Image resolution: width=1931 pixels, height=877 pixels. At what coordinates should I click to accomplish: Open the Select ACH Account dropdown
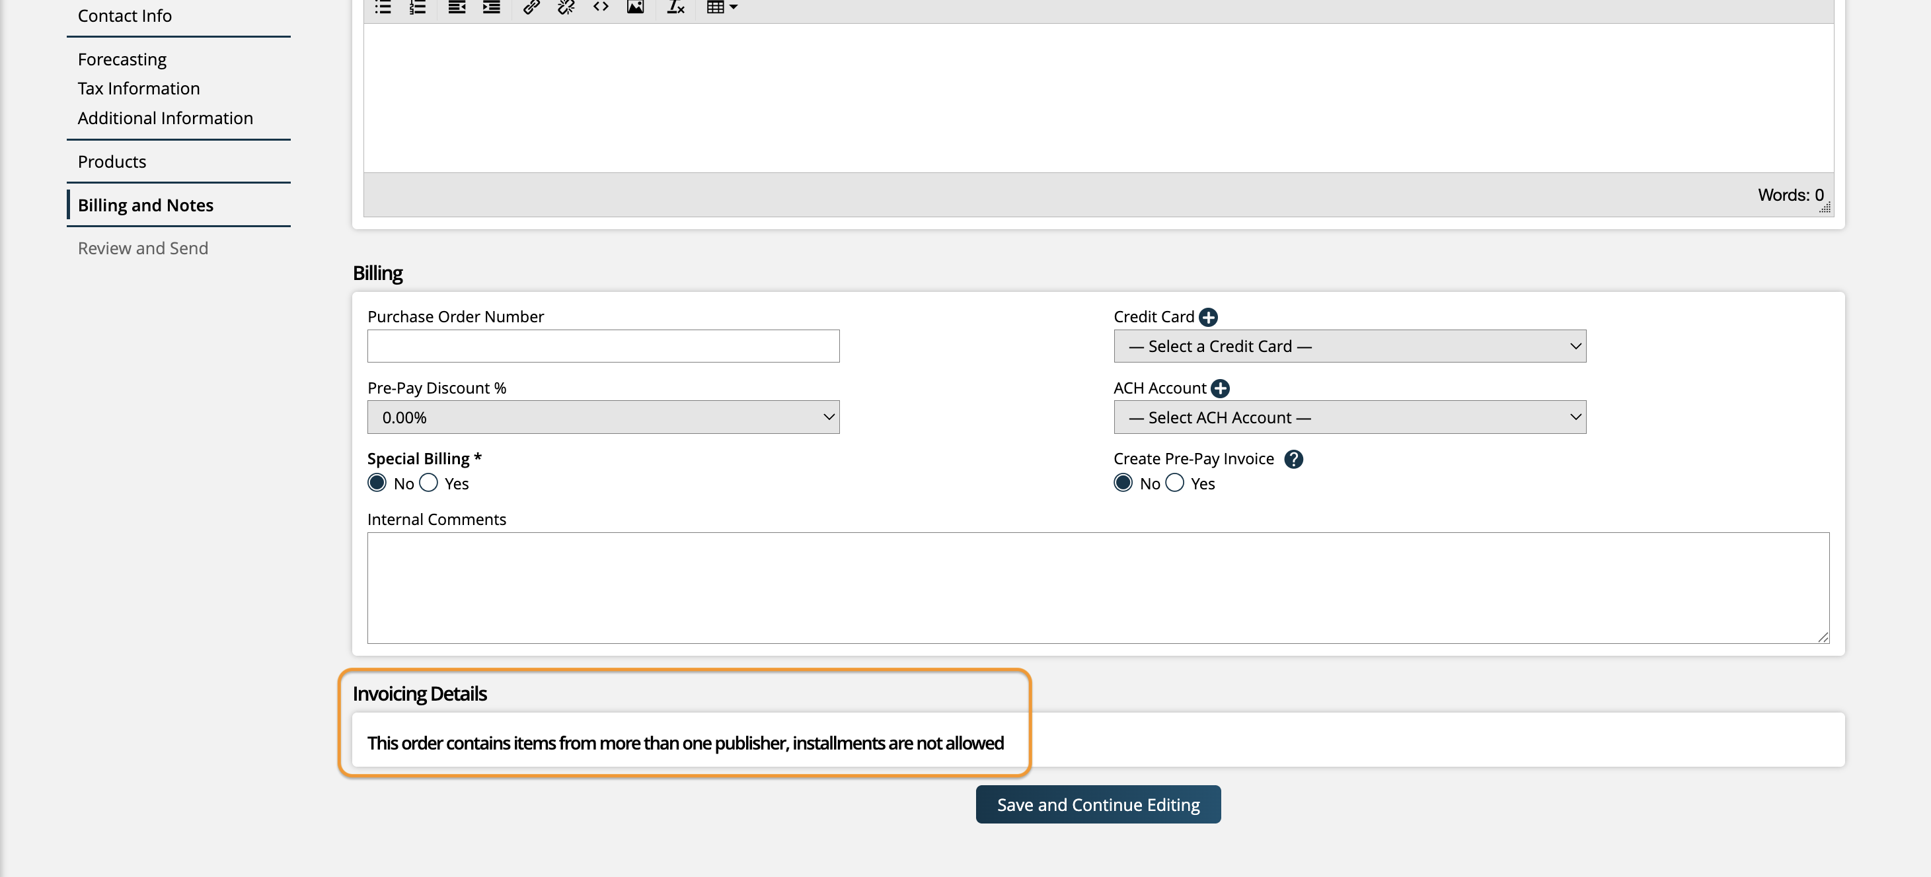click(1349, 417)
